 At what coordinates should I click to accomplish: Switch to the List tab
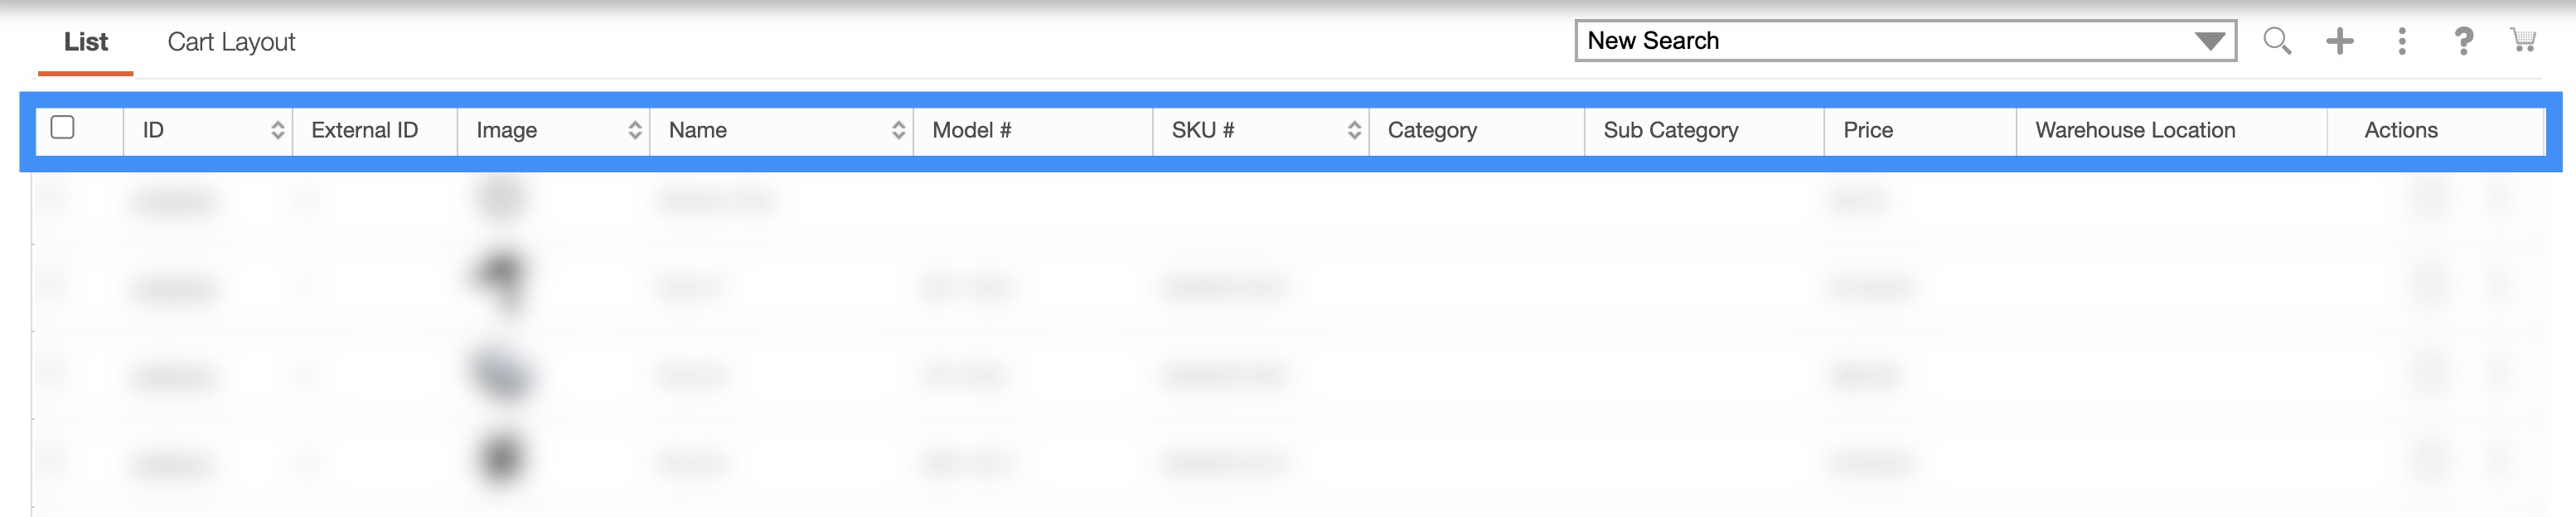click(x=86, y=42)
